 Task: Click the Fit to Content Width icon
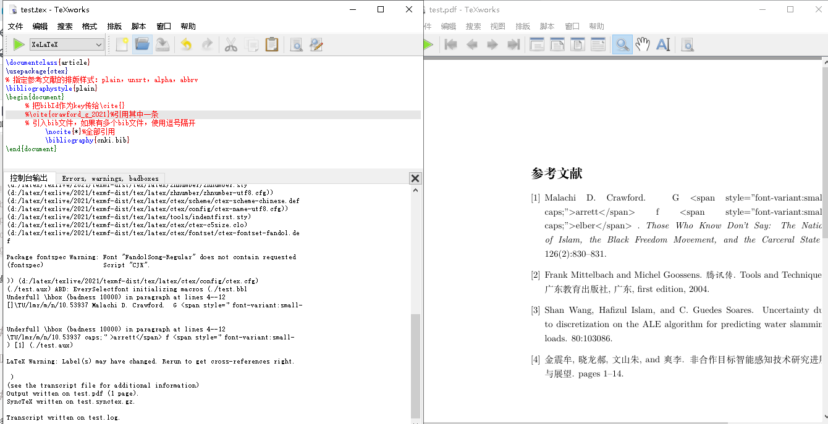(598, 44)
